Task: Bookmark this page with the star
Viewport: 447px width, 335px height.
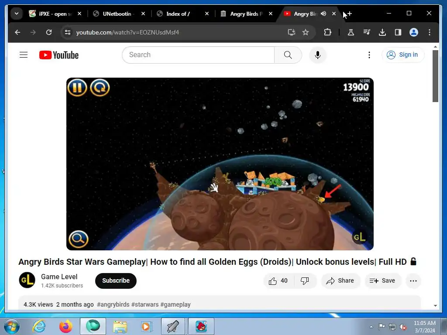Action: pyautogui.click(x=306, y=32)
